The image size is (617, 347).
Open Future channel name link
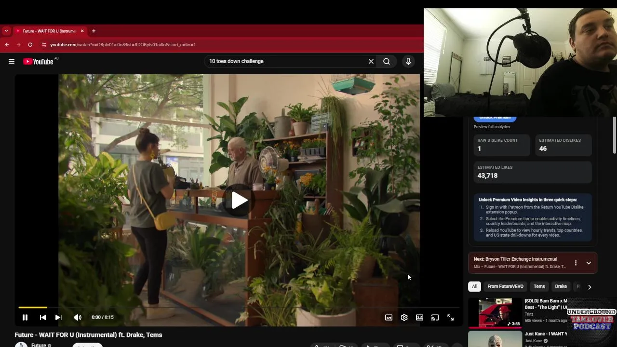(39, 345)
